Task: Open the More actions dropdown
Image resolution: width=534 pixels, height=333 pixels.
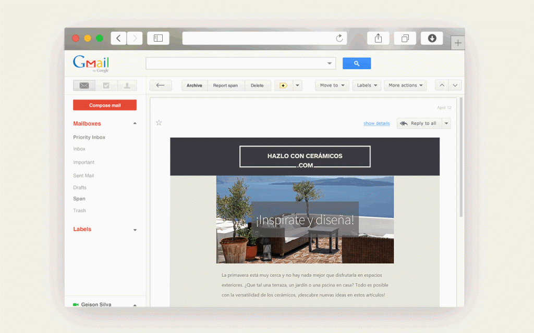Action: tap(405, 86)
